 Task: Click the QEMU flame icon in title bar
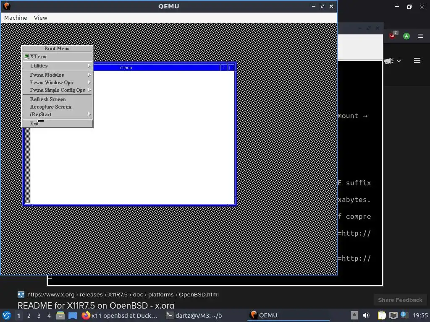coord(7,6)
